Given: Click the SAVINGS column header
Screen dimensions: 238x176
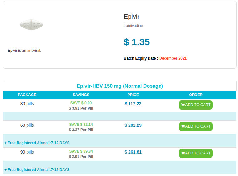Looking at the screenshot, I should 81,95.
